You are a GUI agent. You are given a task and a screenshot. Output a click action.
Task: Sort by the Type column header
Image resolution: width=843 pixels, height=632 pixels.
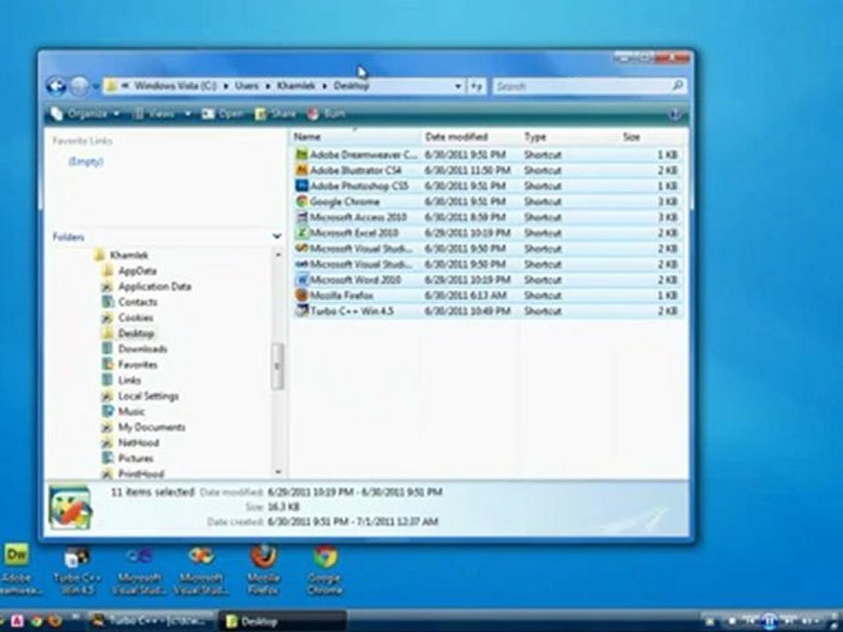(x=569, y=137)
